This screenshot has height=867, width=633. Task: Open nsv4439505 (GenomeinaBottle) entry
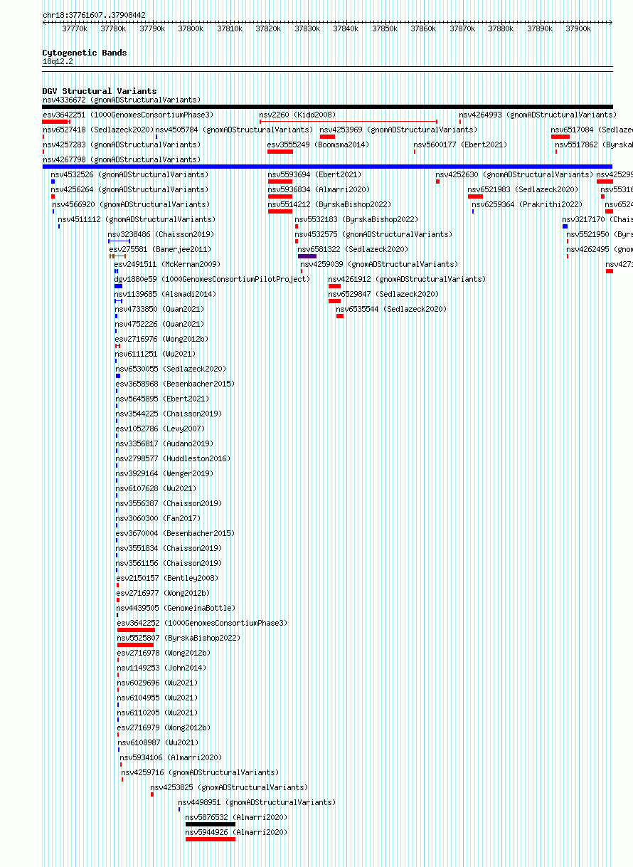176,608
